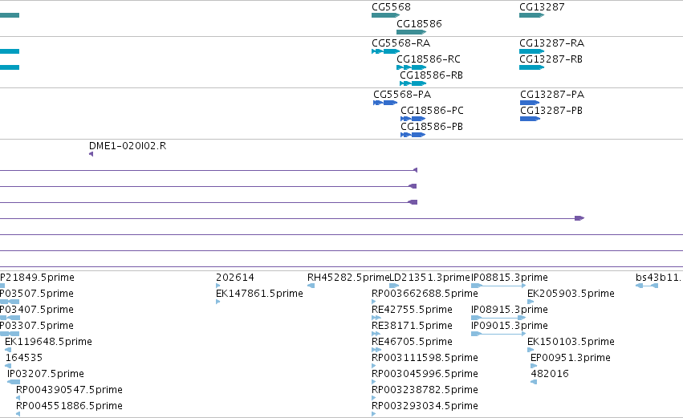
Task: Click the CG5568-PA protein glyph
Action: click(x=385, y=103)
